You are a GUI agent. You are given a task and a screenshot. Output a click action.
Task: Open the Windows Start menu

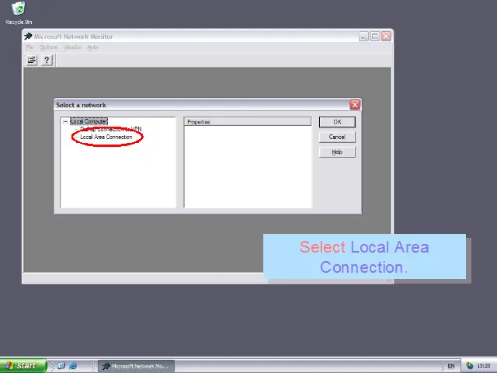pyautogui.click(x=23, y=366)
